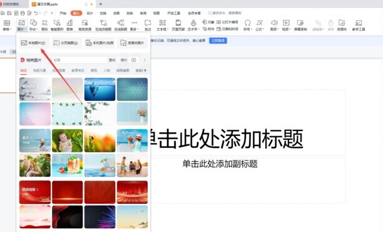Select the 免抠元素 category tab
The height and width of the screenshot is (232, 383).
pyautogui.click(x=39, y=70)
